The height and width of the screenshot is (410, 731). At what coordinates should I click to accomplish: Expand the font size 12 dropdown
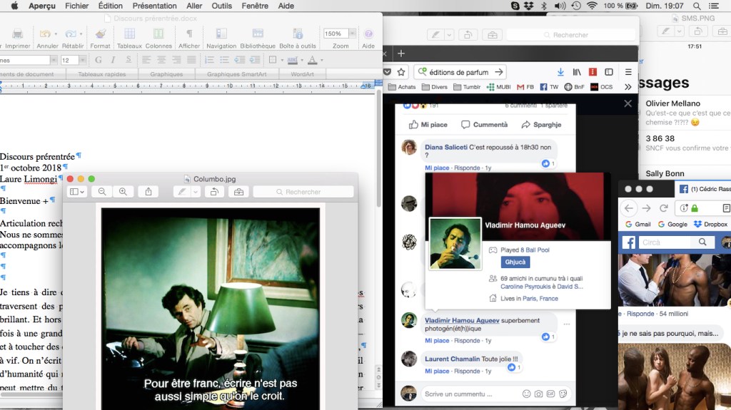pyautogui.click(x=84, y=60)
